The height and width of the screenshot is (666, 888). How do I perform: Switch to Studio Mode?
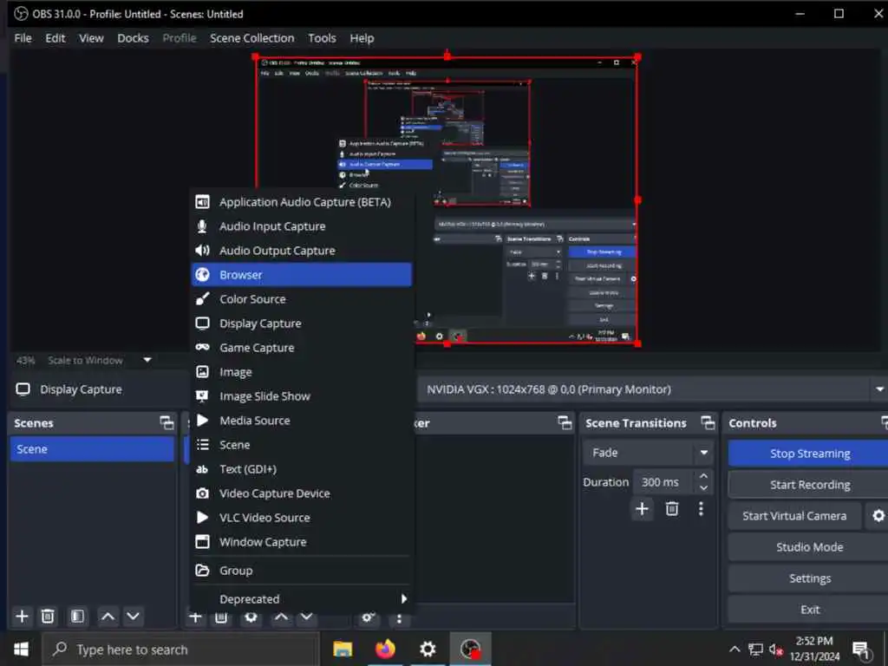coord(809,547)
